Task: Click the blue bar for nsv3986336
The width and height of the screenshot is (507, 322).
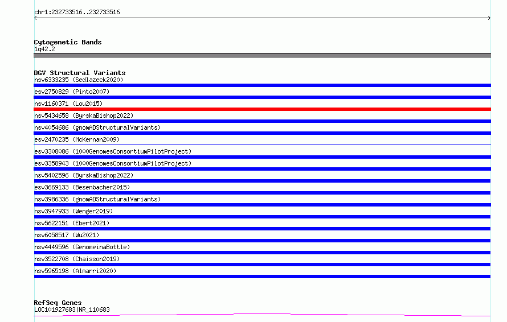Action: point(262,205)
